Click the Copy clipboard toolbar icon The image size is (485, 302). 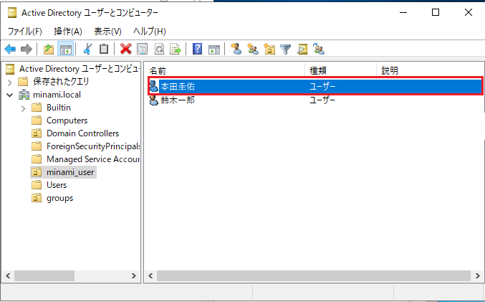pos(104,49)
